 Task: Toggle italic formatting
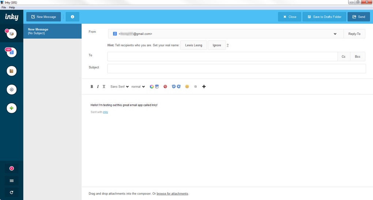coord(98,87)
